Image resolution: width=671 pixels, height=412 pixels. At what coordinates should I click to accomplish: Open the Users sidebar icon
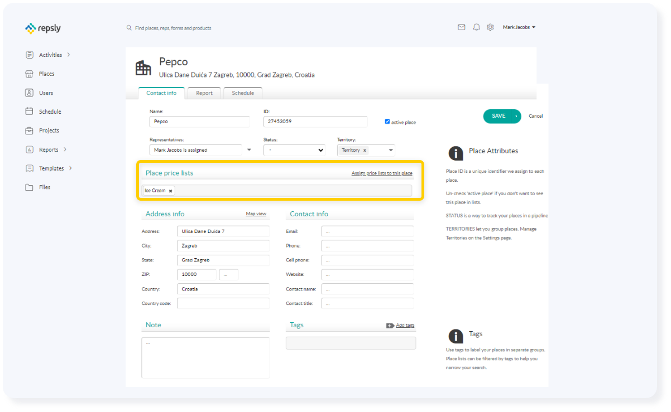pyautogui.click(x=30, y=93)
